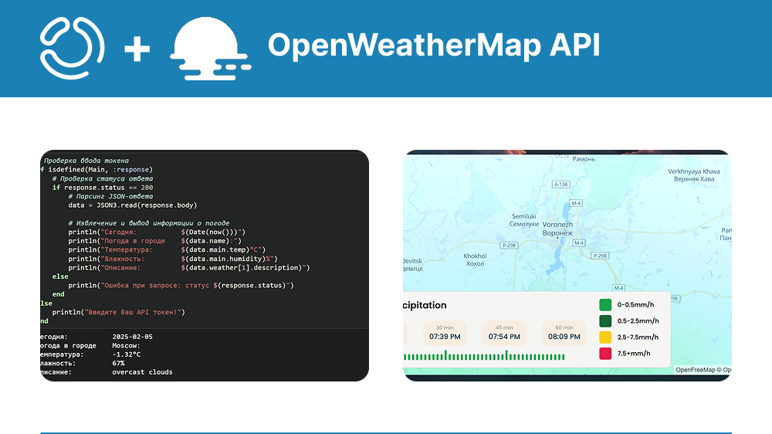Click the 67% humidity output value
The image size is (772, 434).
[x=118, y=364]
